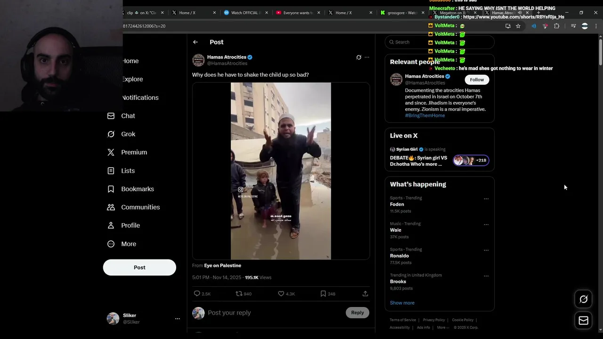Open browser three-dot menu
Viewport: 603px width, 339px height.
click(x=596, y=26)
